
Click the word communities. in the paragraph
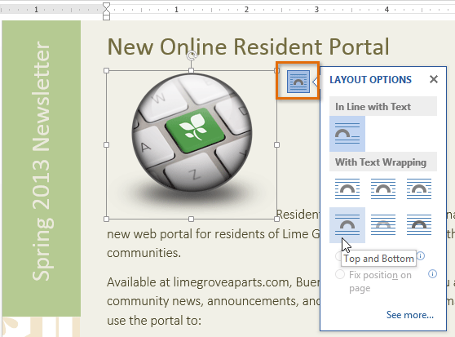pyautogui.click(x=144, y=253)
